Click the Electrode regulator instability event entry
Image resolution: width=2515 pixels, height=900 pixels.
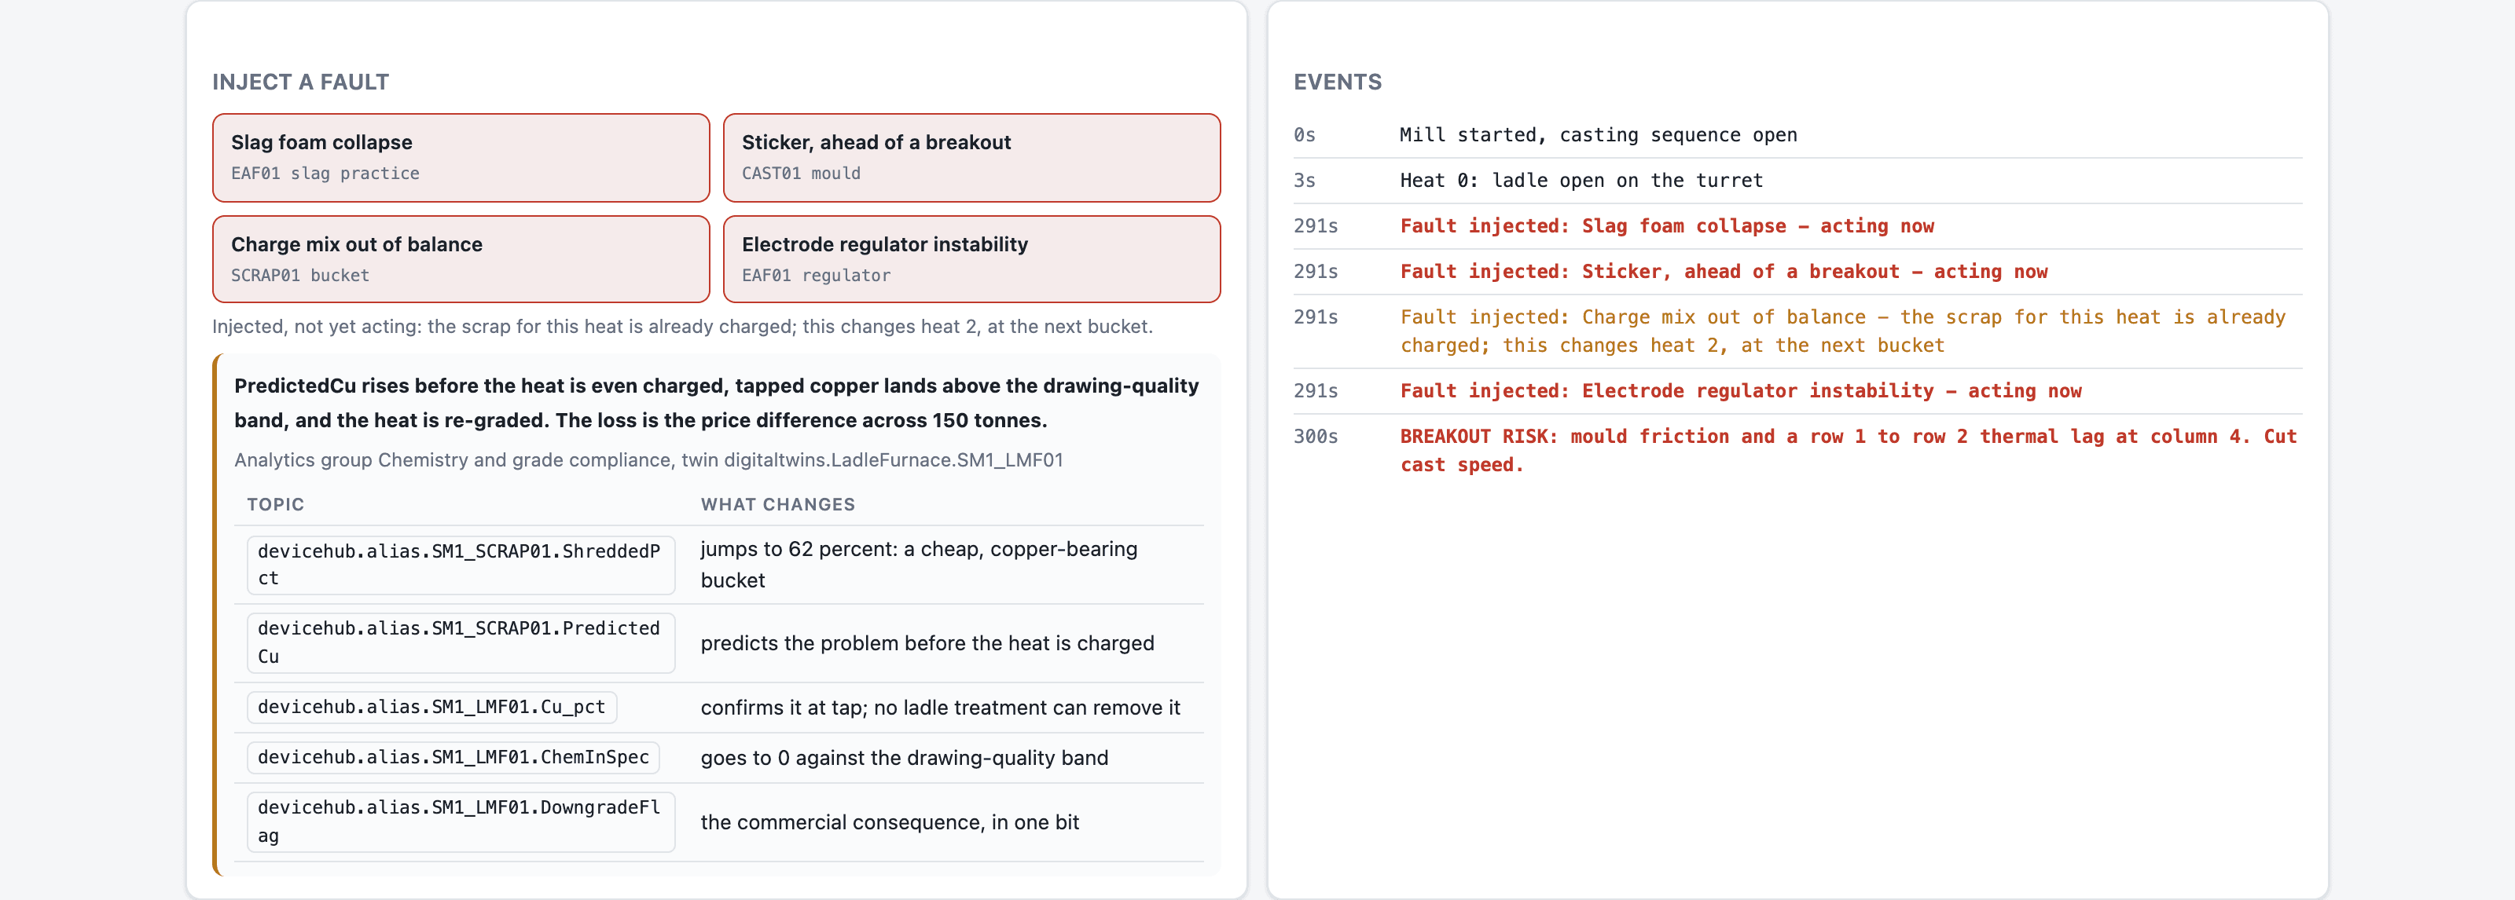click(x=1741, y=391)
